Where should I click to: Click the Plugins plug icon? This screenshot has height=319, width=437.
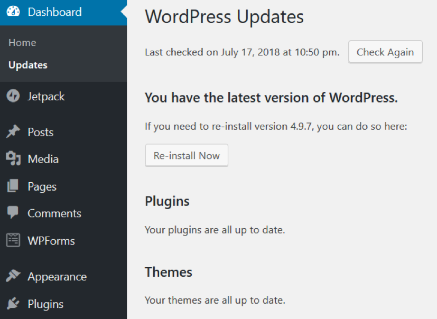point(13,303)
